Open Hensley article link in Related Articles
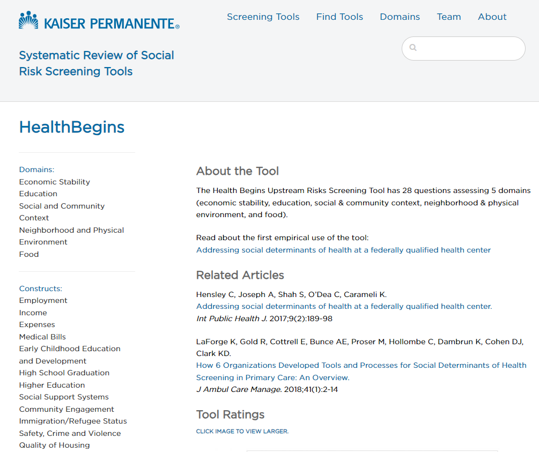Image resolution: width=539 pixels, height=452 pixels. coord(344,306)
